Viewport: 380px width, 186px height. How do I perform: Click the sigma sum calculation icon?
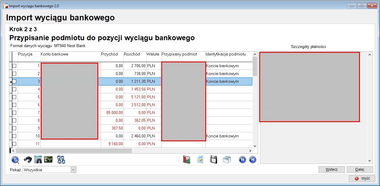(x=48, y=160)
